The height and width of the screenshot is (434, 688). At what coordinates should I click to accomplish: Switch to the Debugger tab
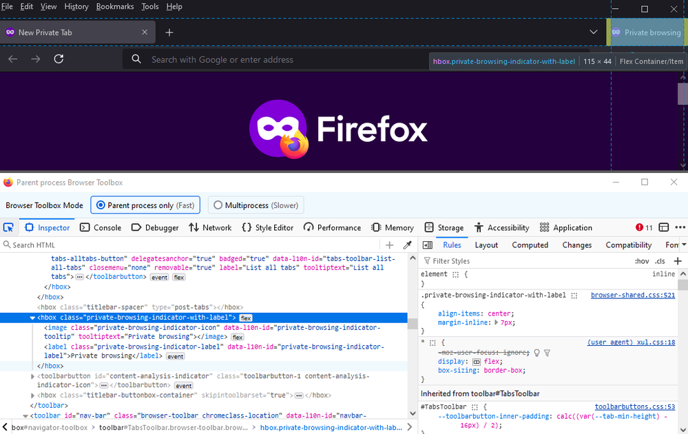(155, 227)
